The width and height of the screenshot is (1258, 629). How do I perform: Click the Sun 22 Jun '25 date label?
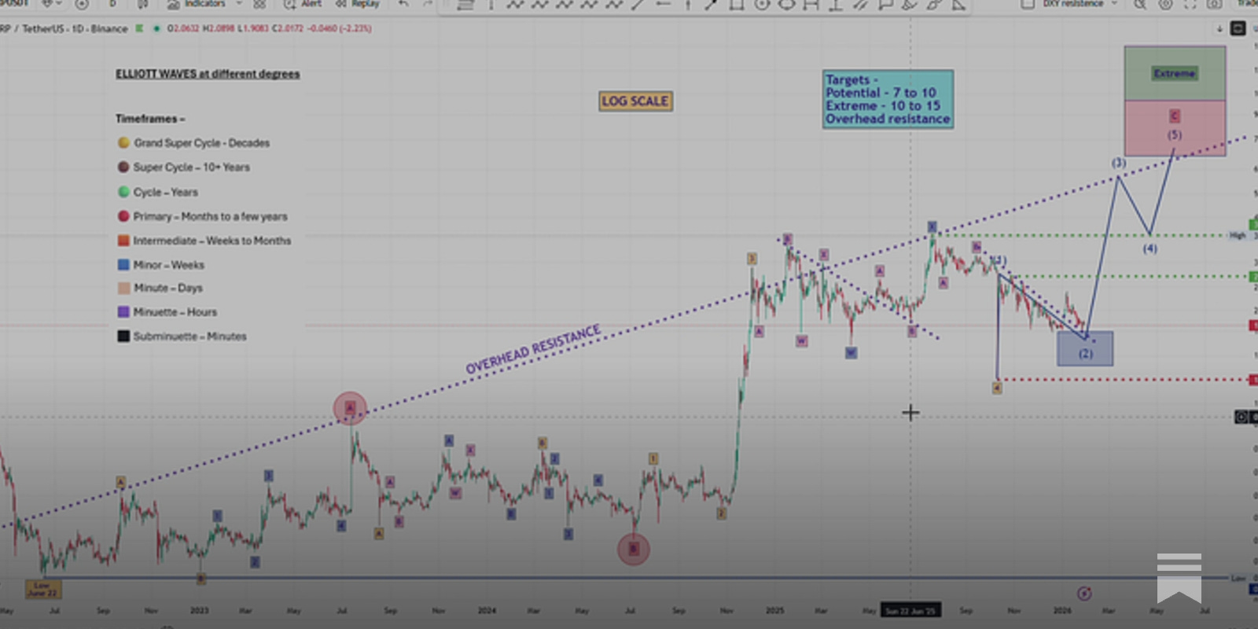click(x=910, y=610)
